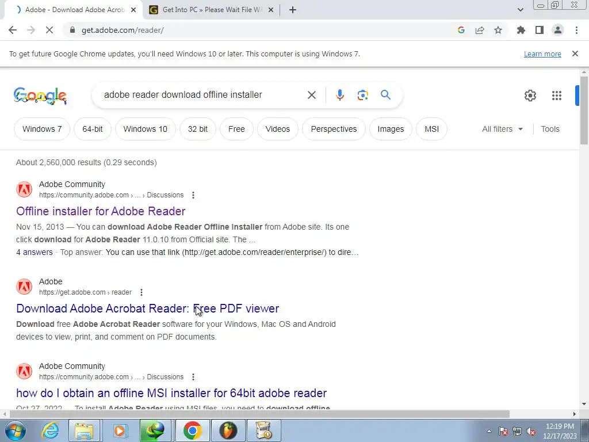Screen dimensions: 589x442
Task: Click the taskbar clock showing 12:19 PM
Action: (x=560, y=431)
